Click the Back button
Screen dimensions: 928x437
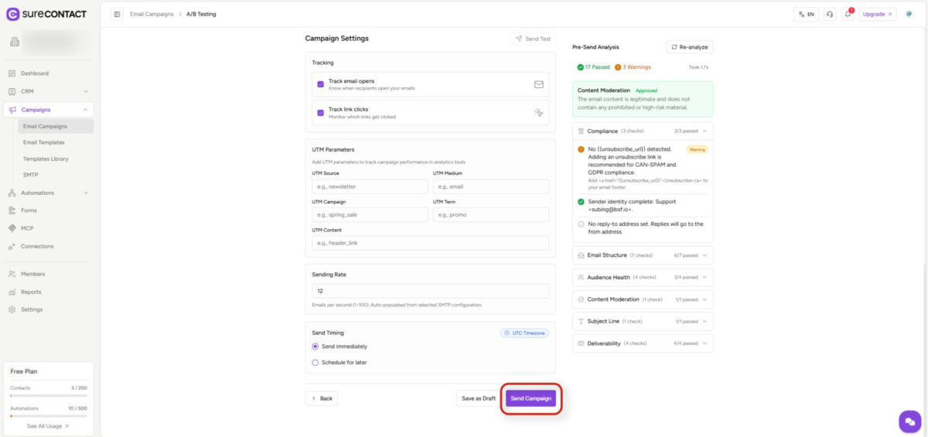tap(322, 398)
